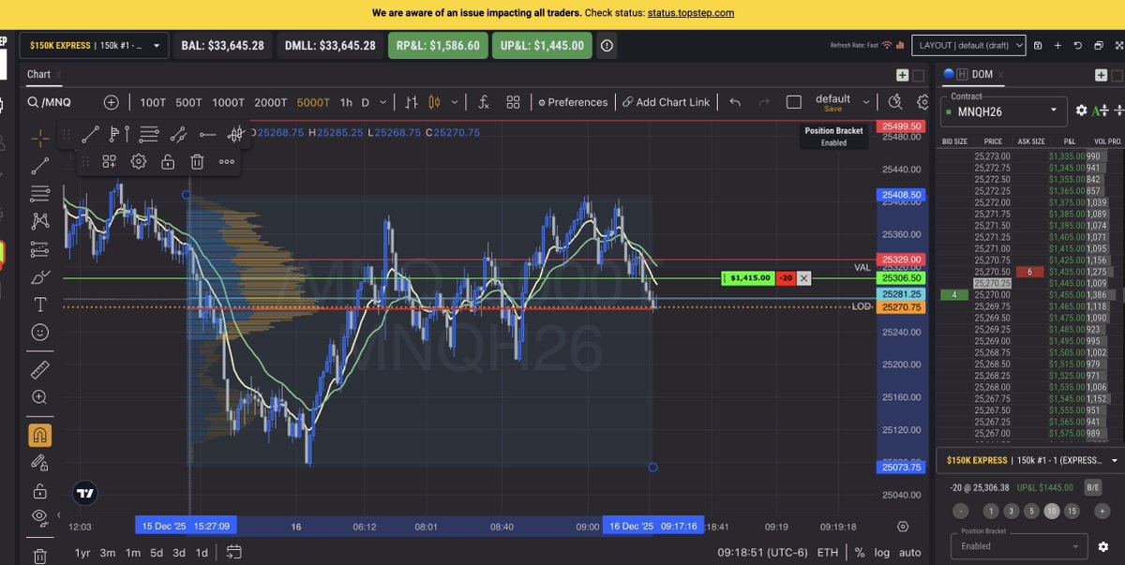This screenshot has height=565, width=1125.
Task: Open the pattern drawing tools
Action: point(40,221)
